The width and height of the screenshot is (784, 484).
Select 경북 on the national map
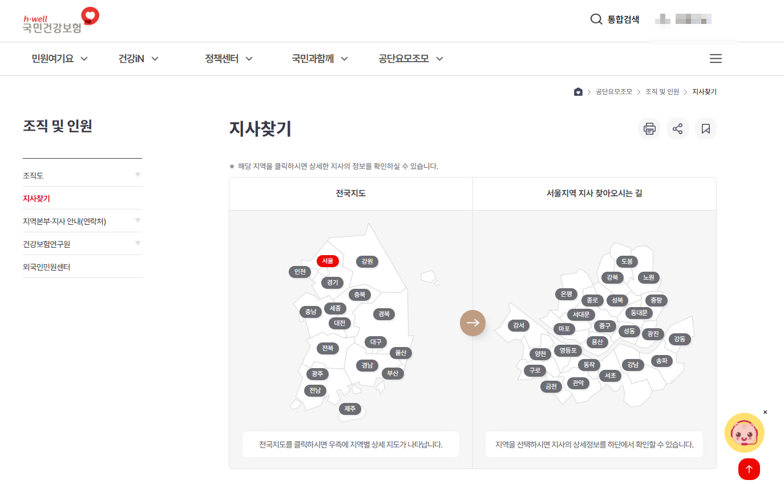pyautogui.click(x=384, y=314)
